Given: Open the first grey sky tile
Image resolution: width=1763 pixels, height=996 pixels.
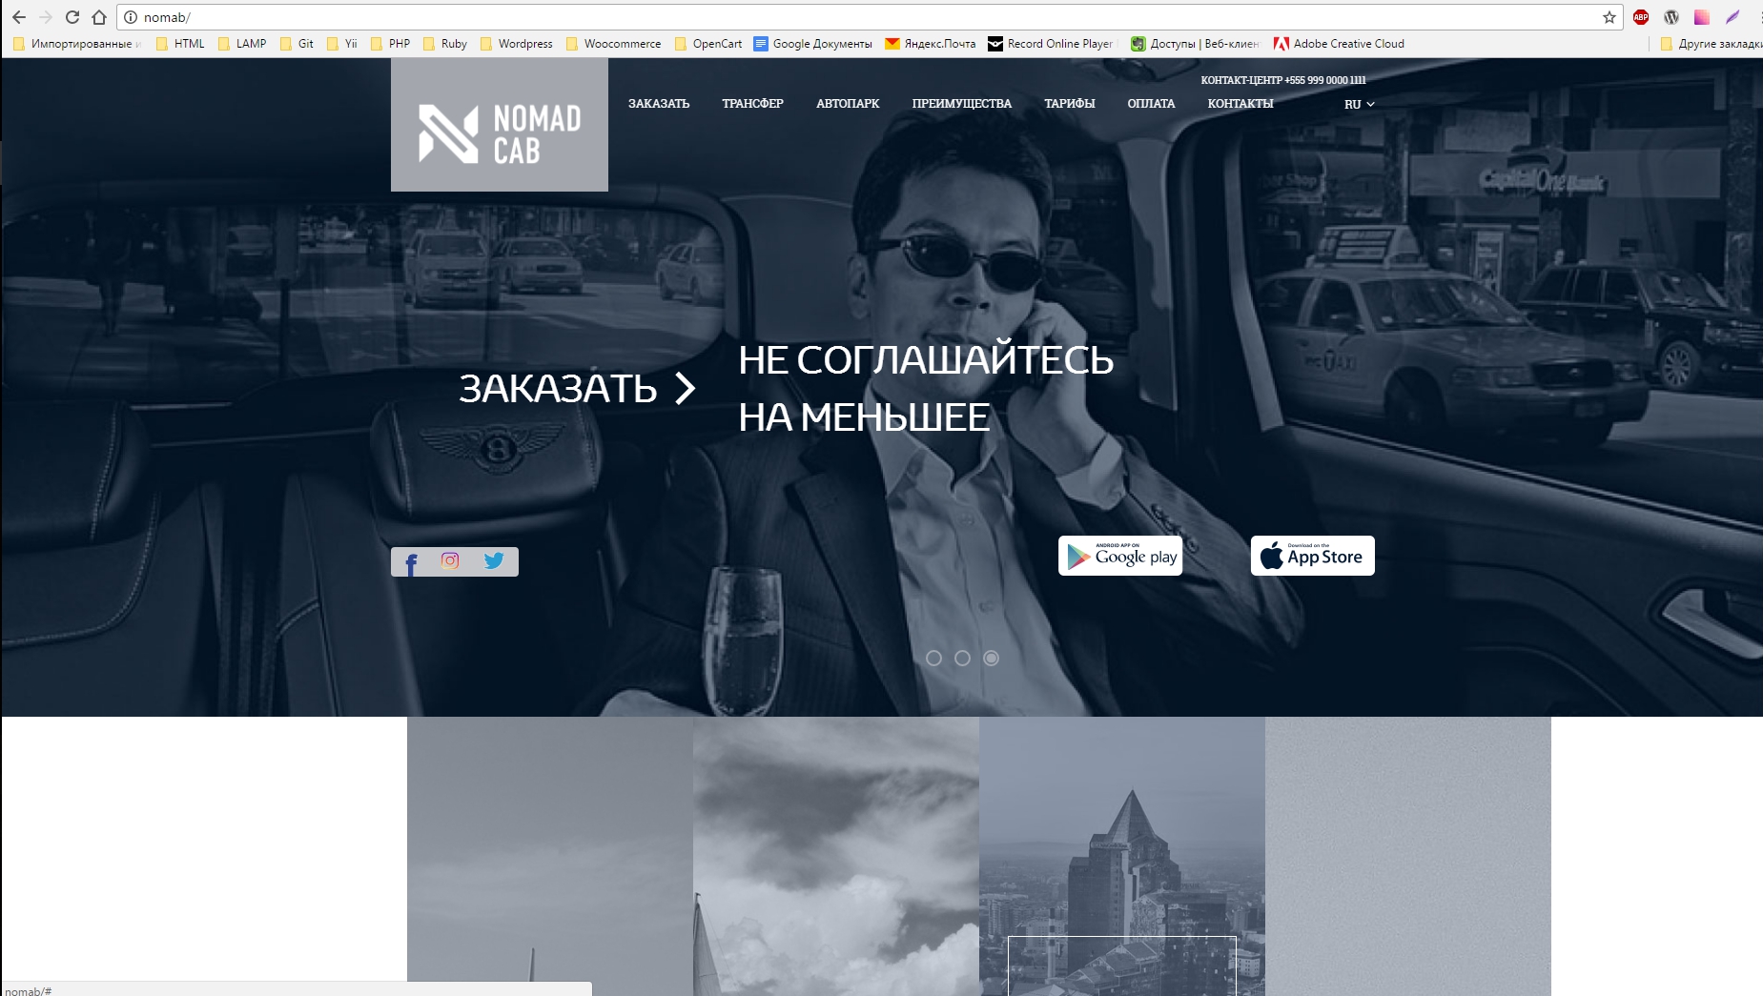Looking at the screenshot, I should point(550,856).
